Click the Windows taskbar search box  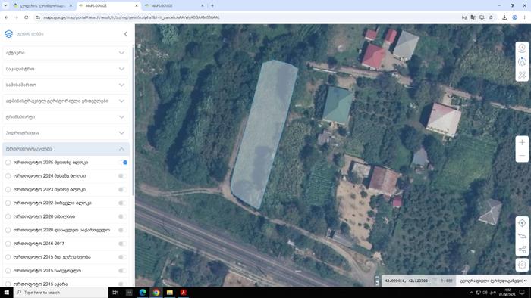pyautogui.click(x=61, y=292)
